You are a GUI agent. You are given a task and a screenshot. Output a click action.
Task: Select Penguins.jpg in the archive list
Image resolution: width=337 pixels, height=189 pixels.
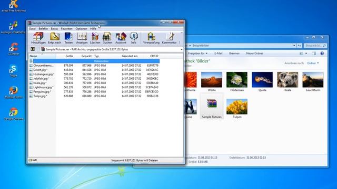tap(94, 92)
